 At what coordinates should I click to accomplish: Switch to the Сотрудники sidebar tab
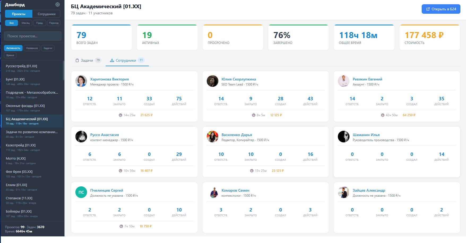pyautogui.click(x=46, y=14)
